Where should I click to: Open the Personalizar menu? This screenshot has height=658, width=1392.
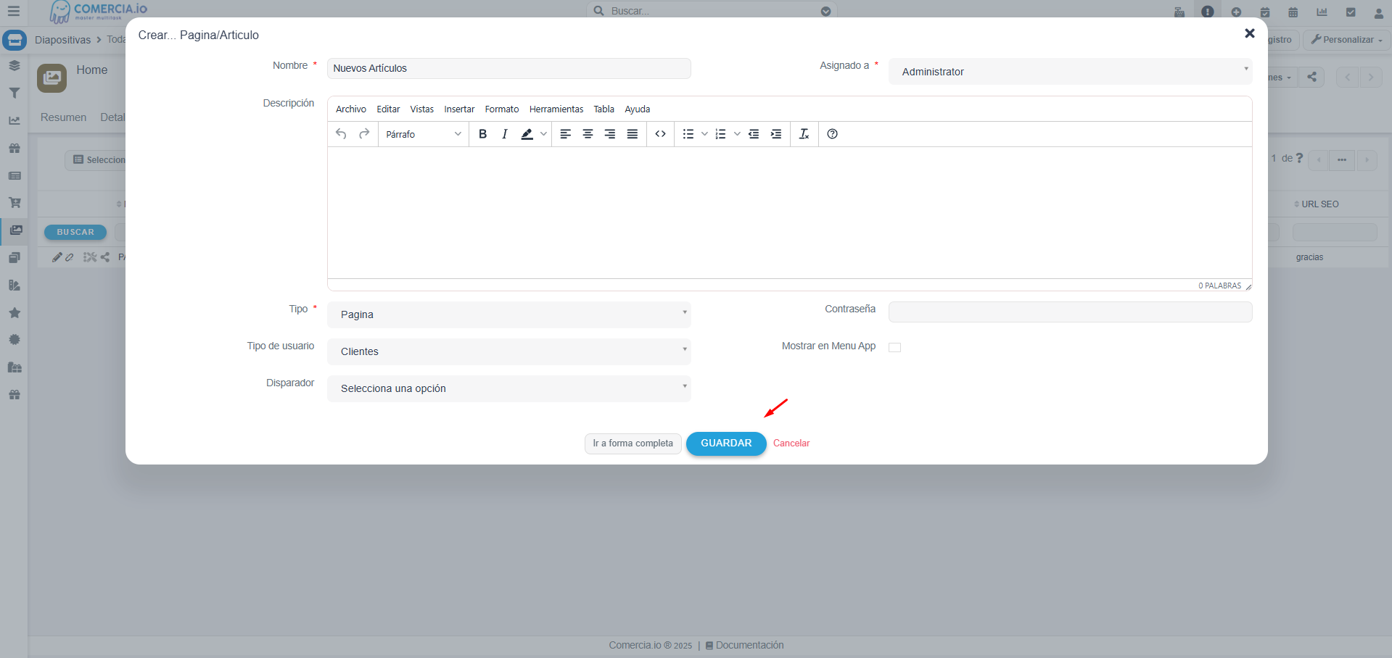[1346, 40]
